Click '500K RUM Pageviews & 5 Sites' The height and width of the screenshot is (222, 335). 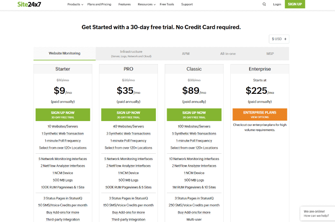pyautogui.click(x=129, y=187)
